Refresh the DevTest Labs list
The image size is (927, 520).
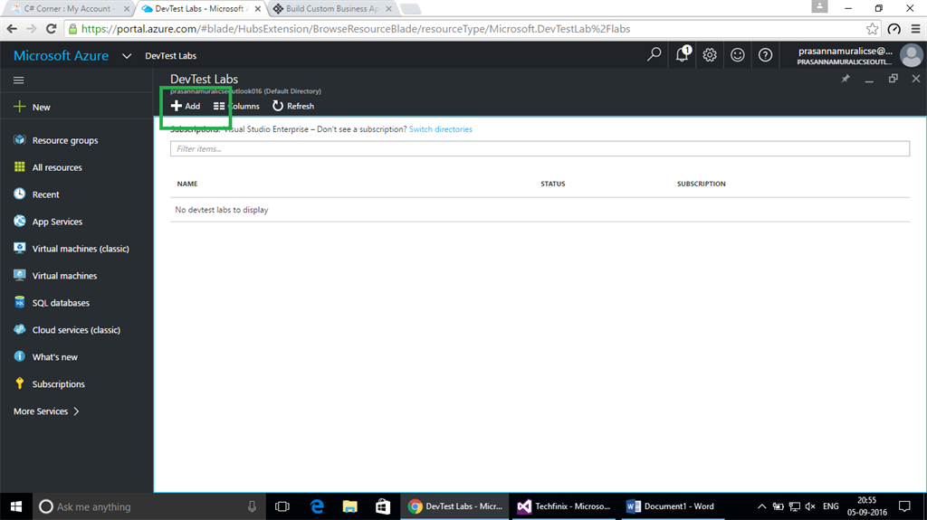pyautogui.click(x=293, y=107)
